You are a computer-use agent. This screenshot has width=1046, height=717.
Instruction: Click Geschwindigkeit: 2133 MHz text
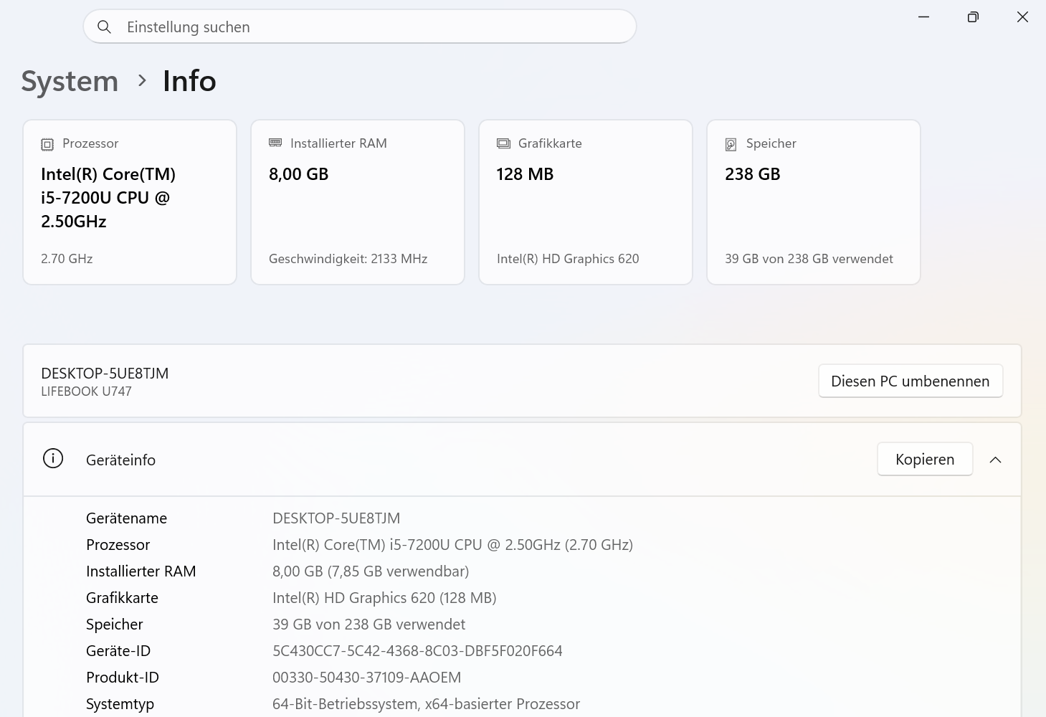(348, 259)
